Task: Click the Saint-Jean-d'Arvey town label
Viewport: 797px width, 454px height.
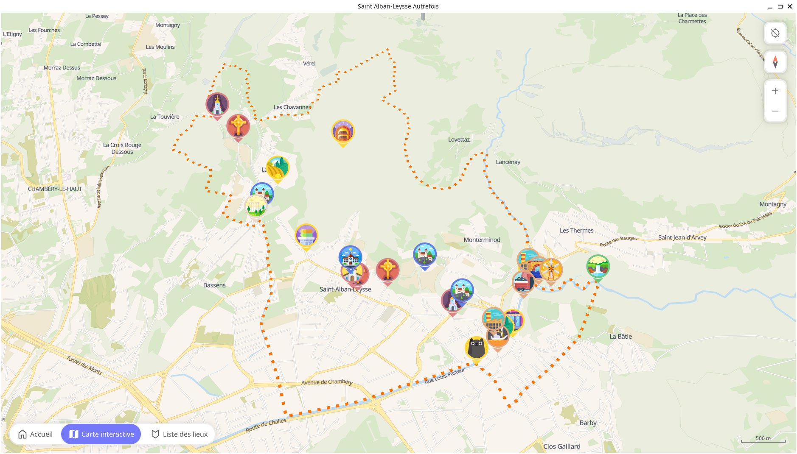Action: coord(682,237)
